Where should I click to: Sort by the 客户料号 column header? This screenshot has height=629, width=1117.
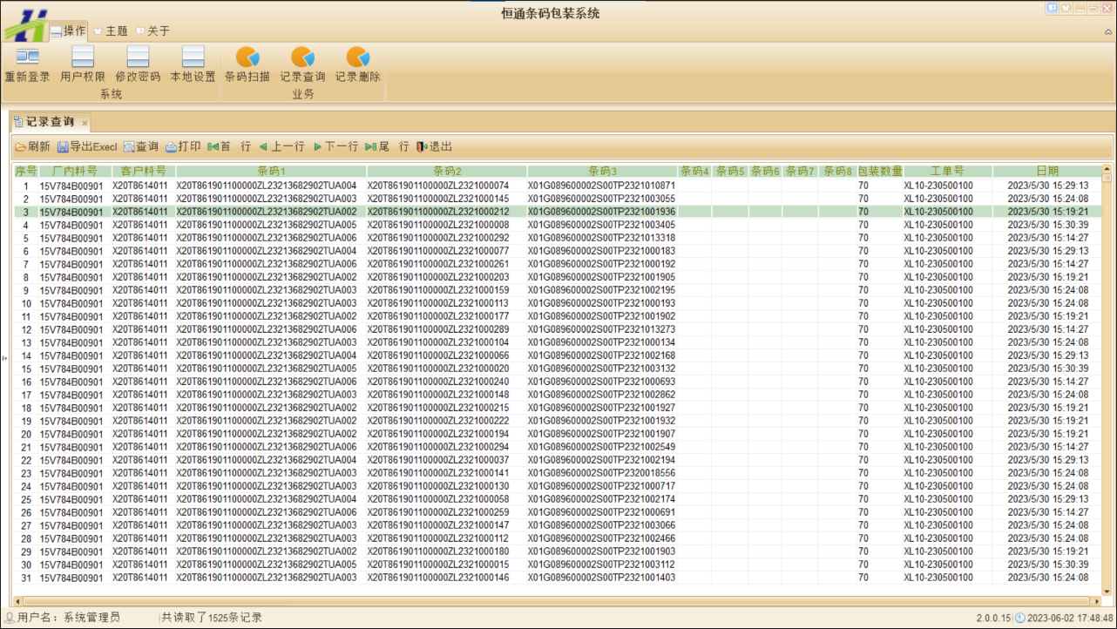pyautogui.click(x=143, y=172)
